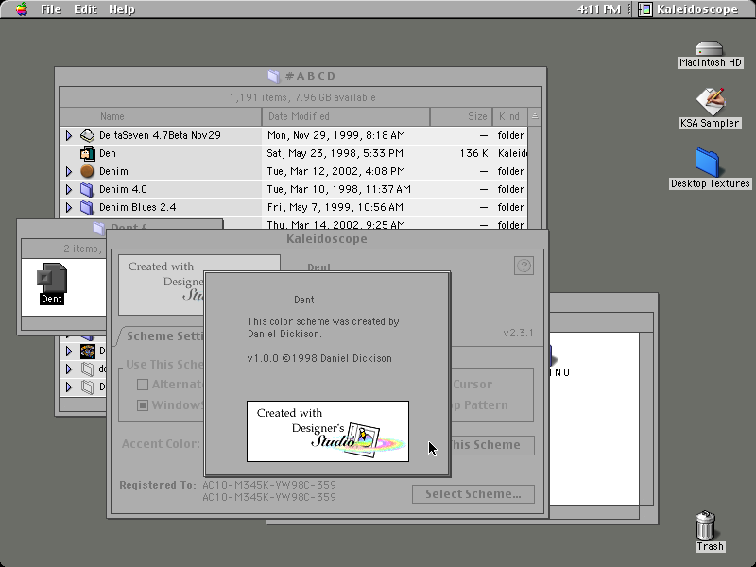Click the Denim 4.0 folder icon
Screen dimensions: 756x567
(87, 189)
